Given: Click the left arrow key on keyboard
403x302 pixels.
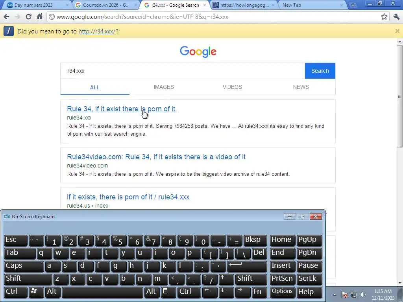Looking at the screenshot, I should coord(210,292).
